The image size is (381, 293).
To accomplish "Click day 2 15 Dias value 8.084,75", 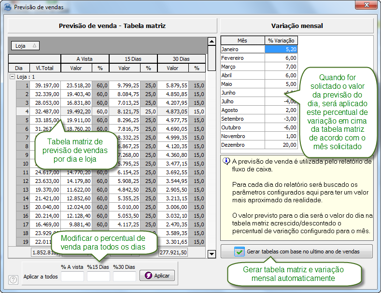I will click(x=125, y=94).
